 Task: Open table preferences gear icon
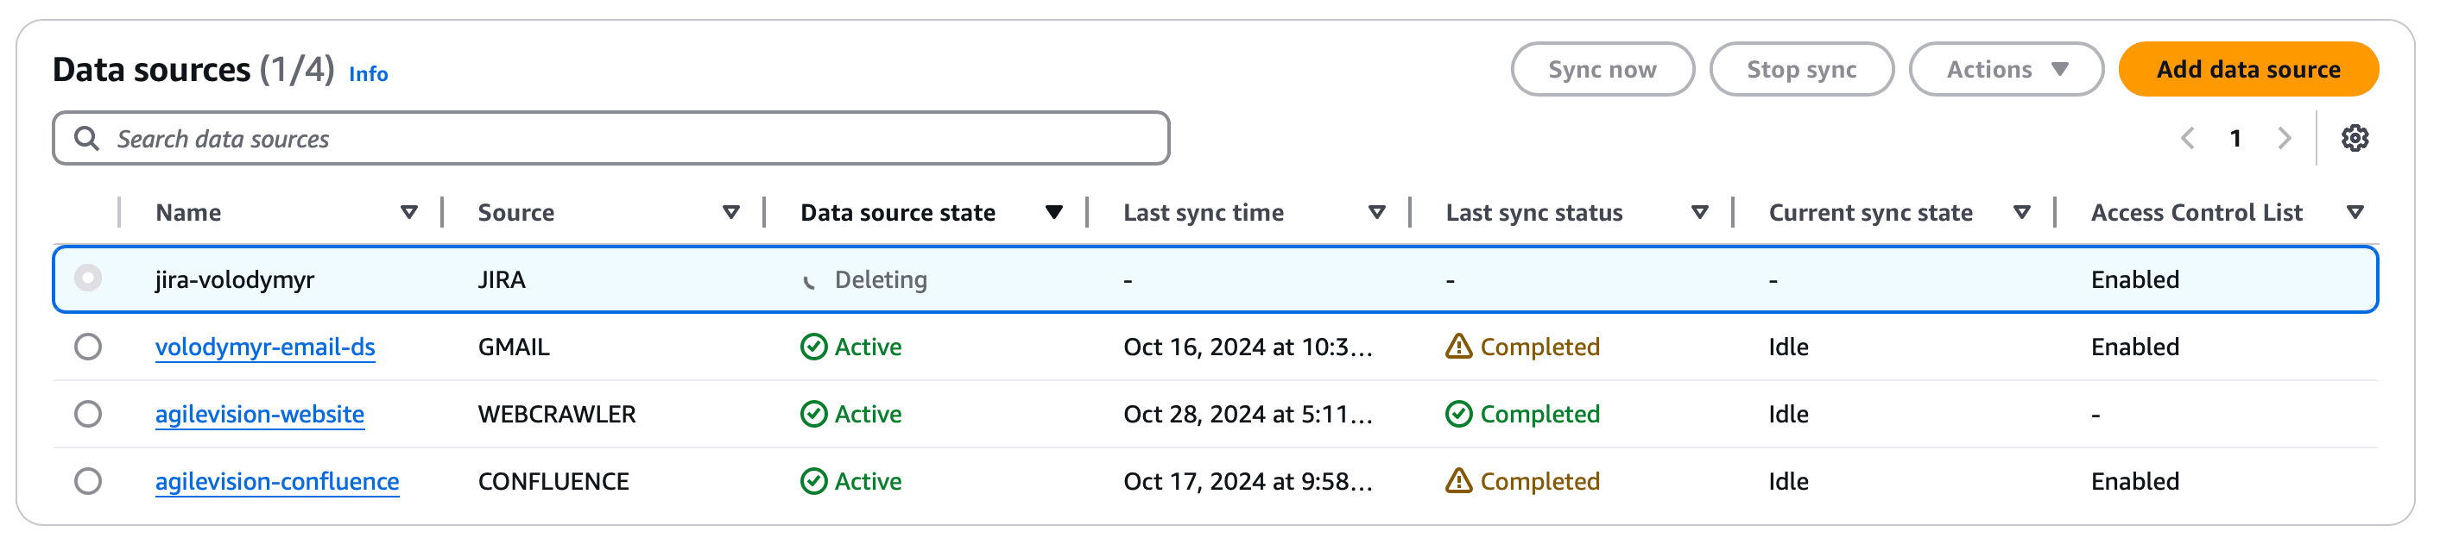pos(2355,138)
